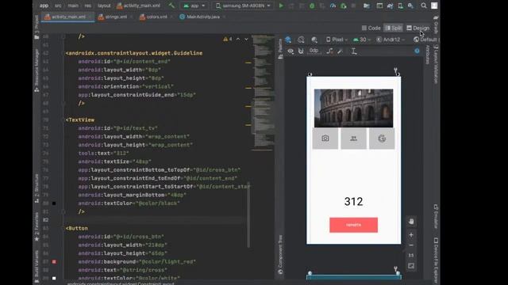Click the code minimap overview

tap(264, 93)
